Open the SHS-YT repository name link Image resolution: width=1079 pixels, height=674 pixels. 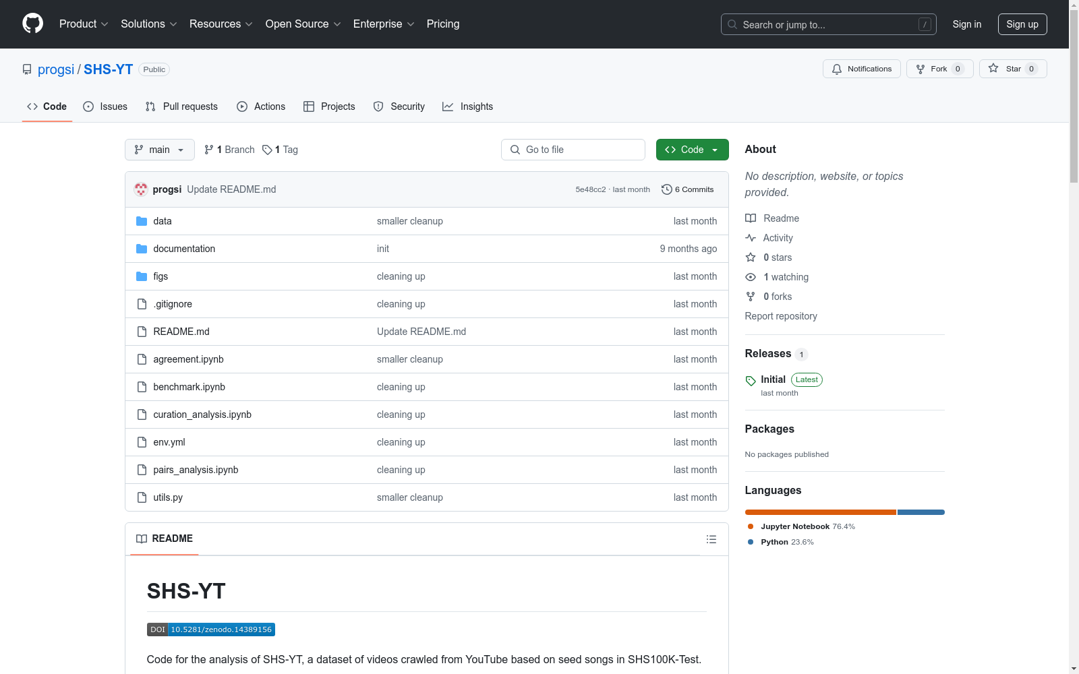[x=109, y=69]
